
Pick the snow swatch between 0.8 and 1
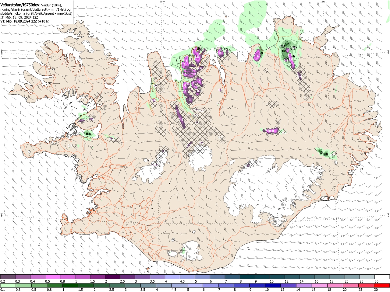click(x=67, y=277)
